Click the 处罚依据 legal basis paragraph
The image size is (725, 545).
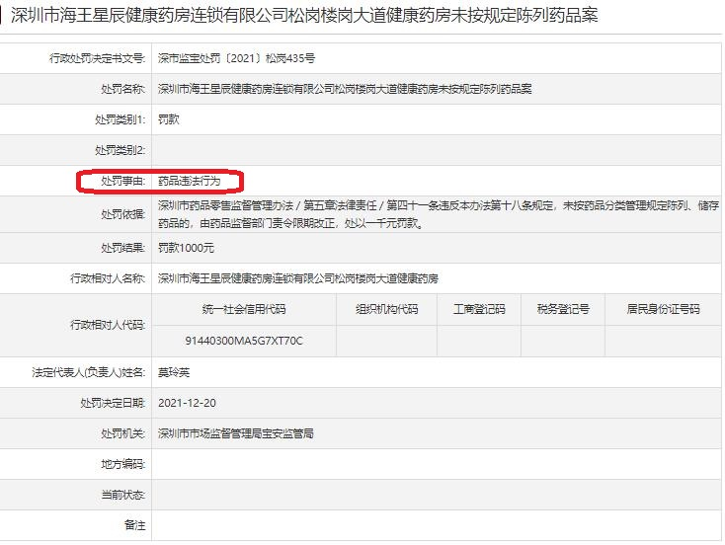click(x=439, y=214)
